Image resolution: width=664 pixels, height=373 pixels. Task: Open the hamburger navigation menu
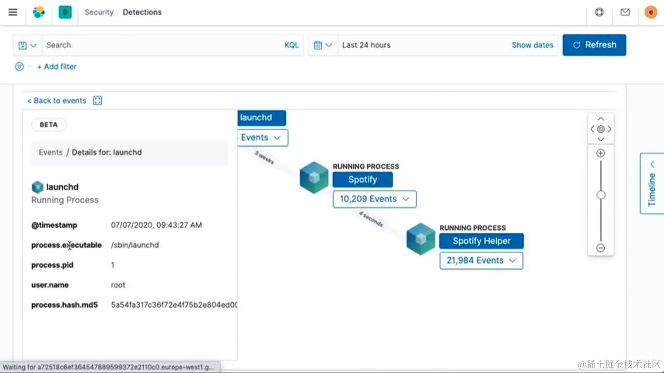pos(13,12)
